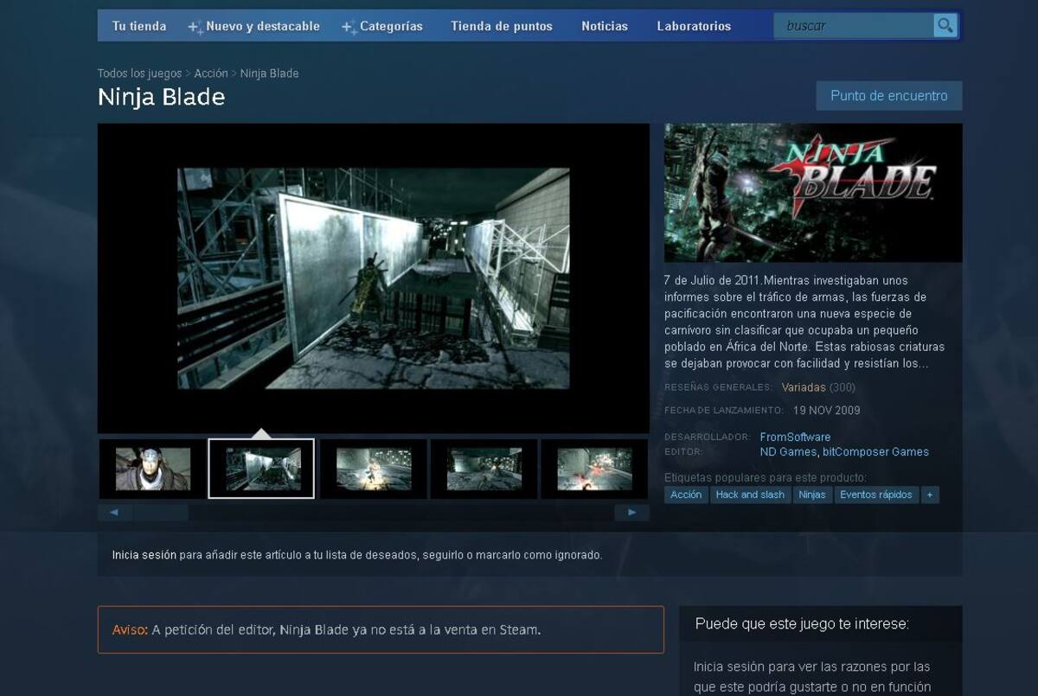Image resolution: width=1038 pixels, height=696 pixels.
Task: Click the thumbnail strip scrollbar handle
Action: coord(161,513)
